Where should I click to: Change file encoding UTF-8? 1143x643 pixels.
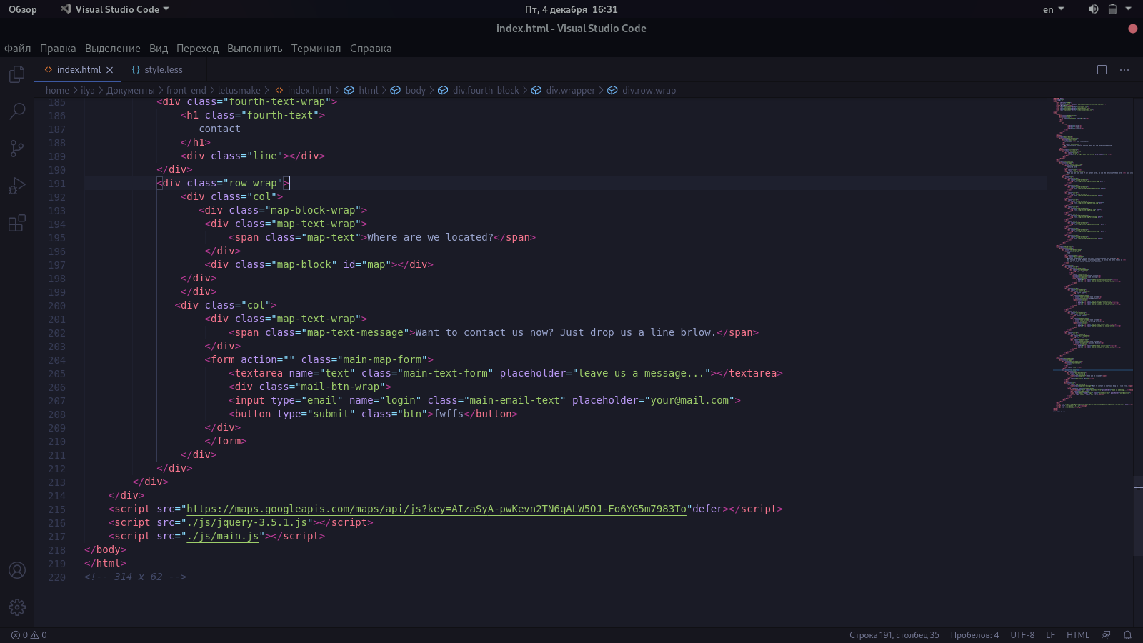tap(1022, 635)
